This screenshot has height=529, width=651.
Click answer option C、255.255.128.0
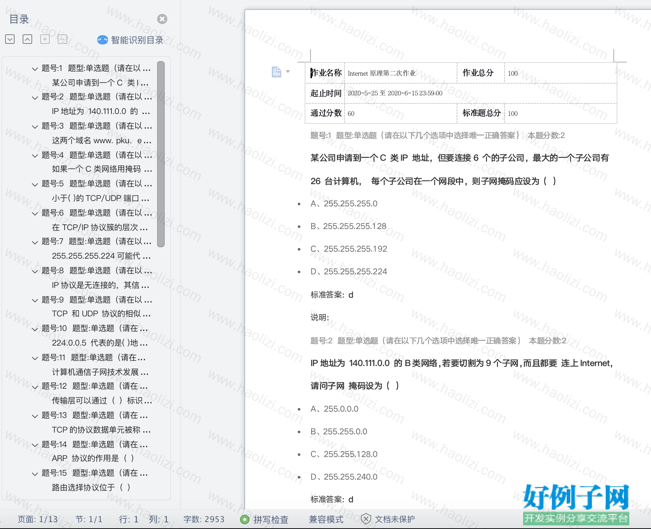click(344, 454)
